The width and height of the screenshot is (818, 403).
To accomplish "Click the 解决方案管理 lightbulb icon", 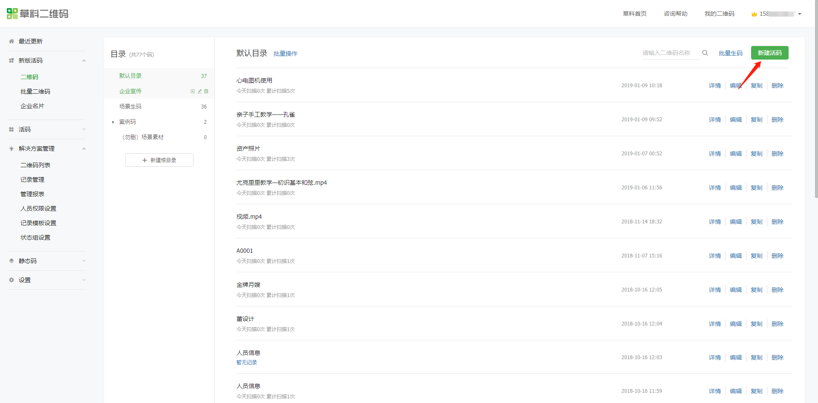I will click(x=12, y=149).
